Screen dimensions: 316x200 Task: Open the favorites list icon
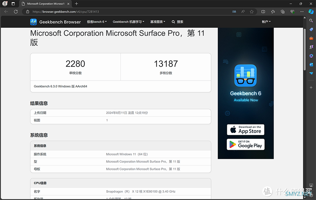tap(273, 12)
